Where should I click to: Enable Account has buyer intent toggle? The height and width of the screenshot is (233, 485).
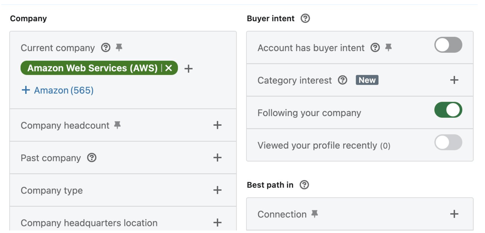tap(448, 45)
